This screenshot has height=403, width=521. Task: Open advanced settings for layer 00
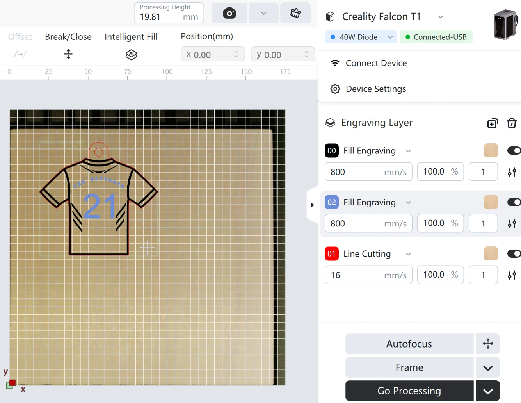512,172
